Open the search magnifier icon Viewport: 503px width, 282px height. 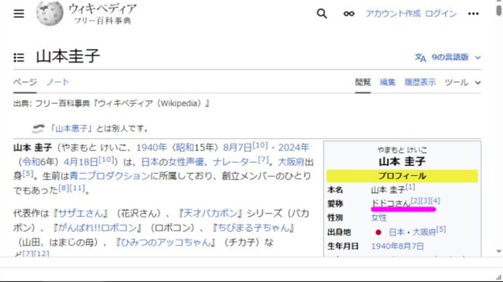tap(321, 13)
